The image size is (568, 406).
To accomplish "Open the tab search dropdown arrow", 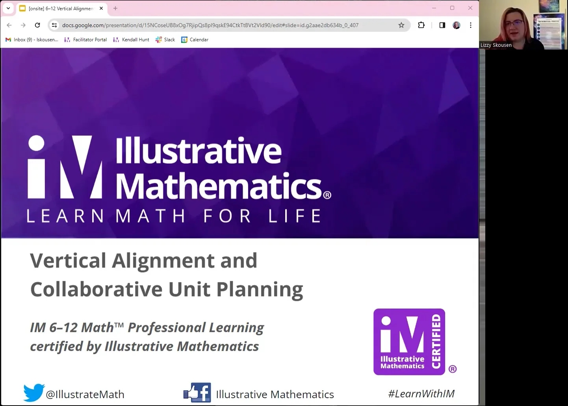I will [8, 8].
